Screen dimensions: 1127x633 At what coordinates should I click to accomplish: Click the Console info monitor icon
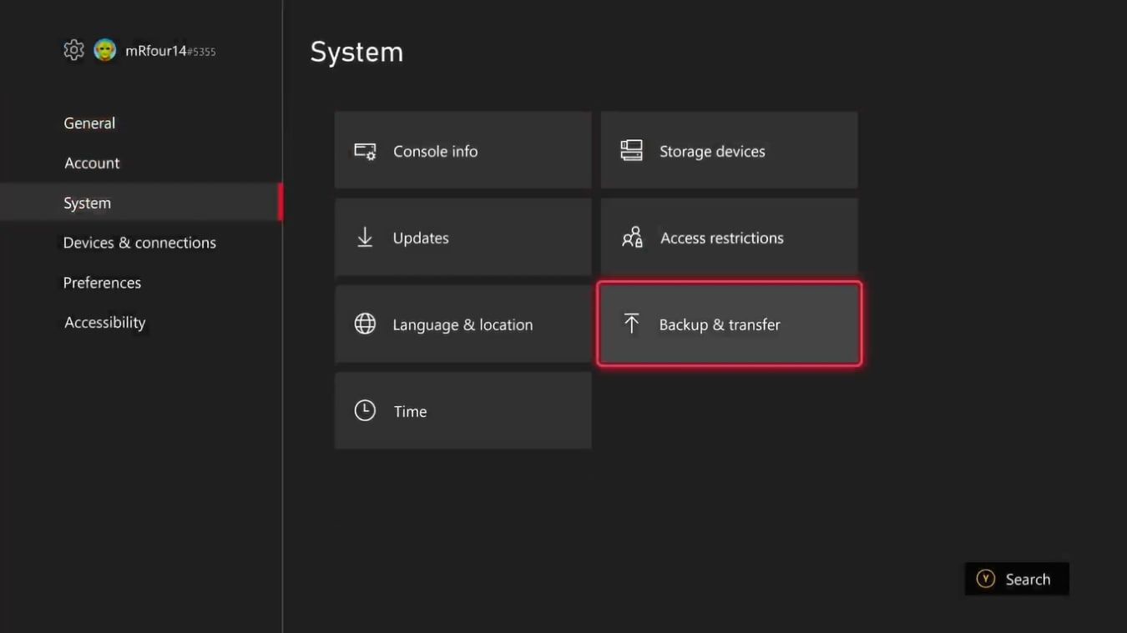pos(365,151)
